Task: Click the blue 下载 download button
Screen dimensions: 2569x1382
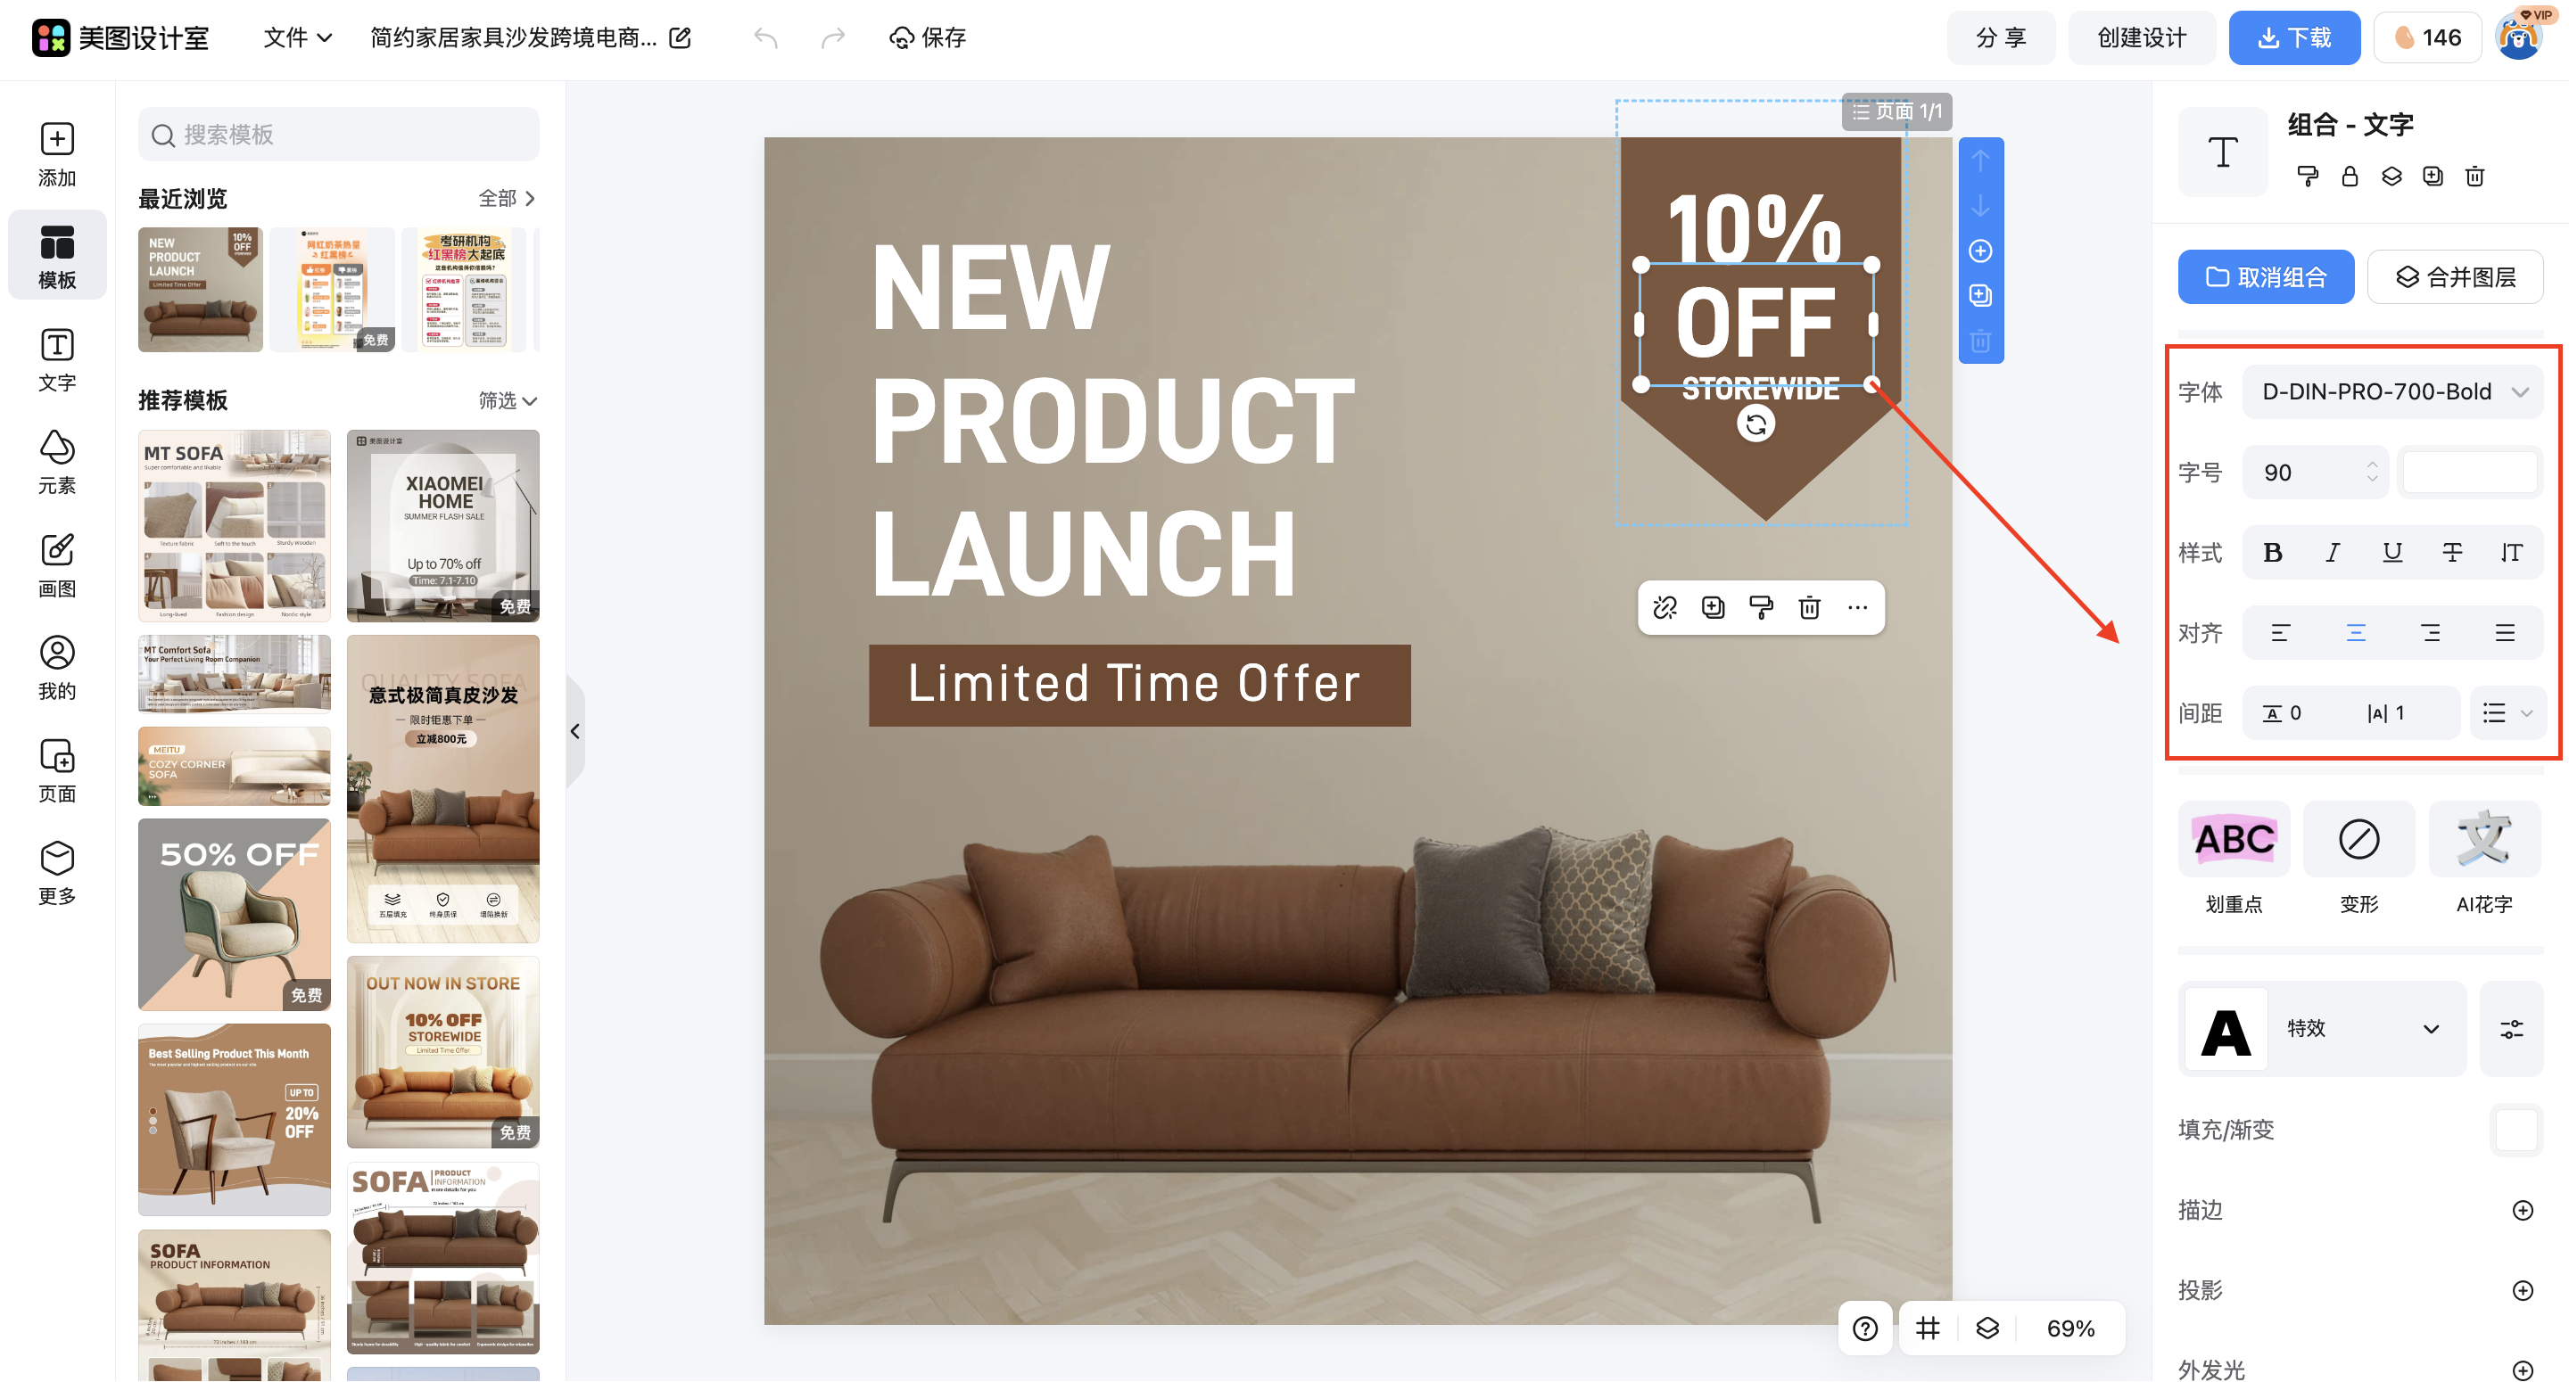Action: tap(2293, 37)
